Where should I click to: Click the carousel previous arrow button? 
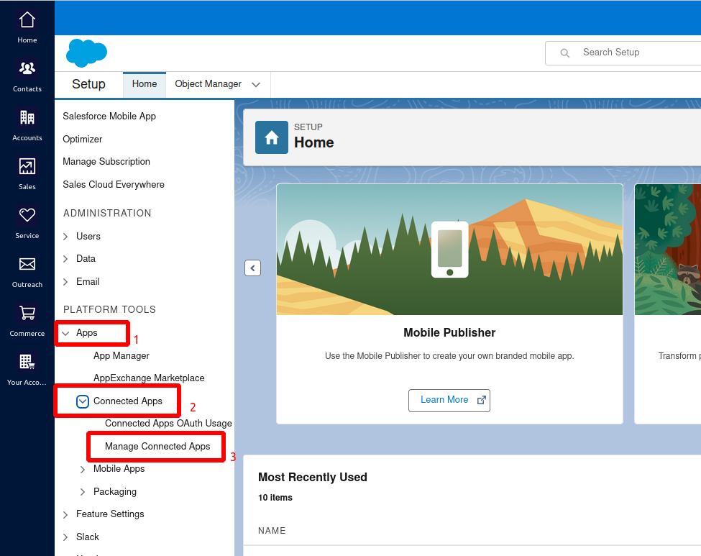click(x=252, y=268)
